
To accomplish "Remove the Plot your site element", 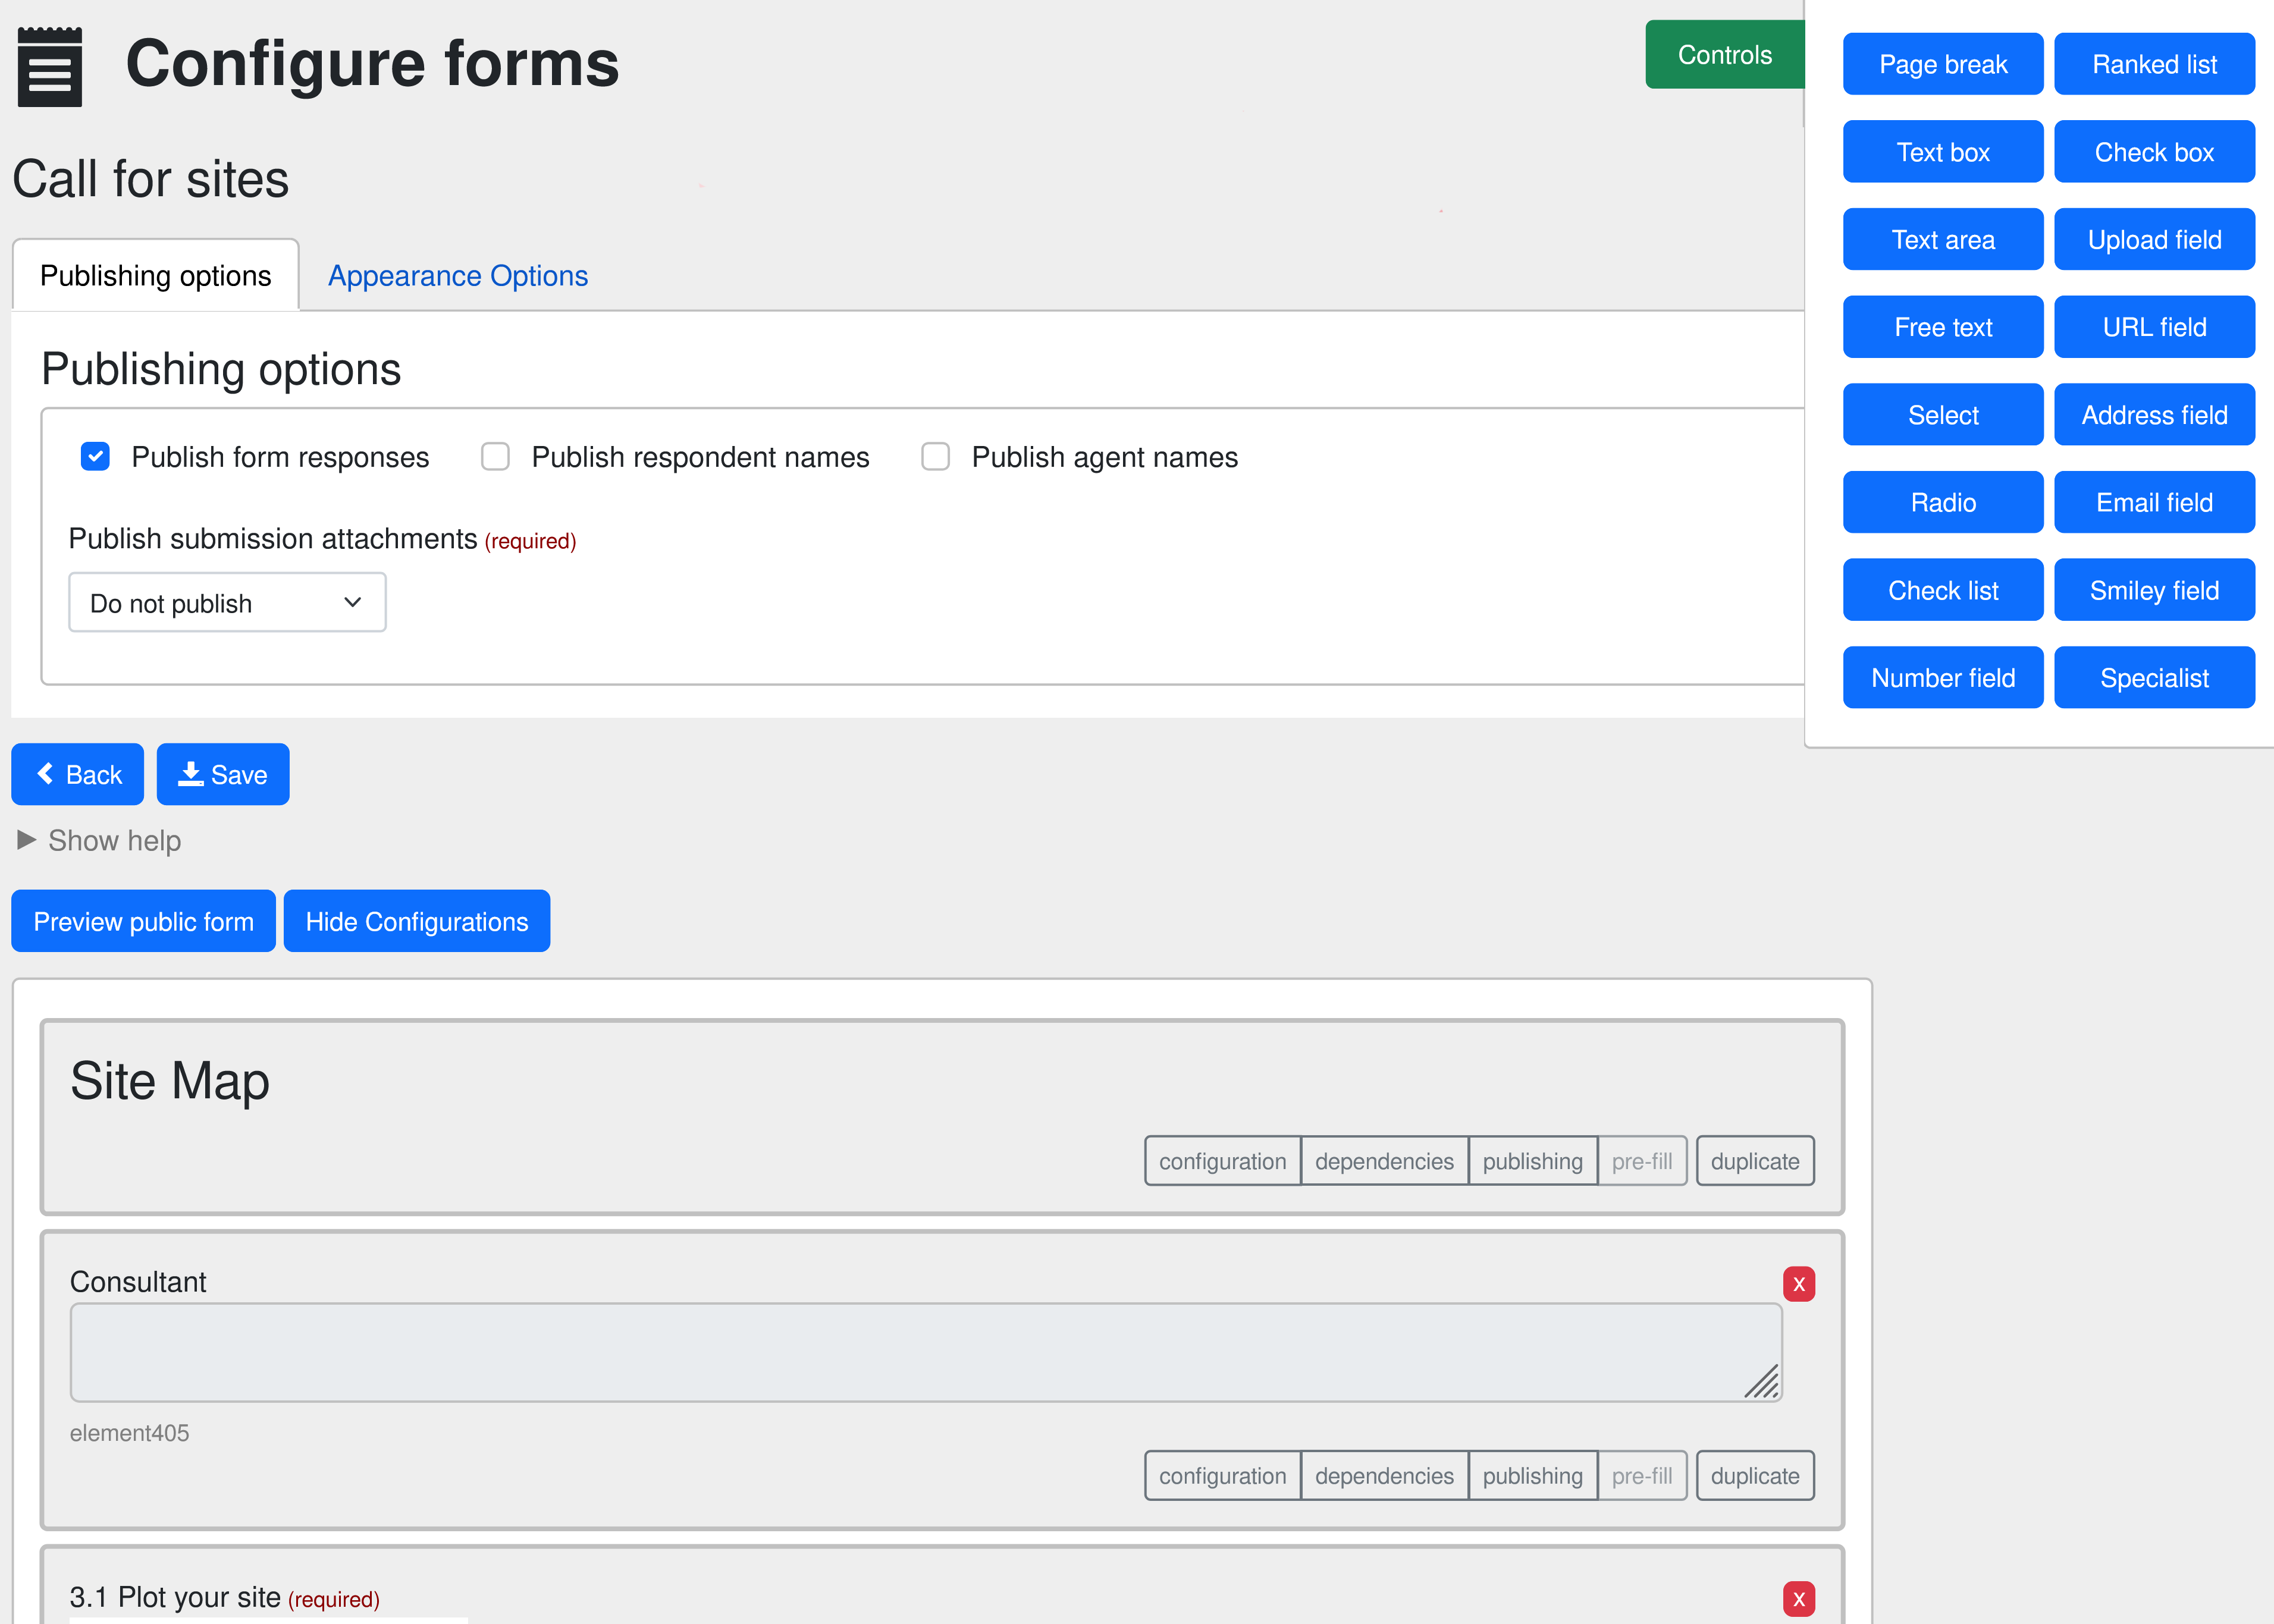I will point(1798,1598).
